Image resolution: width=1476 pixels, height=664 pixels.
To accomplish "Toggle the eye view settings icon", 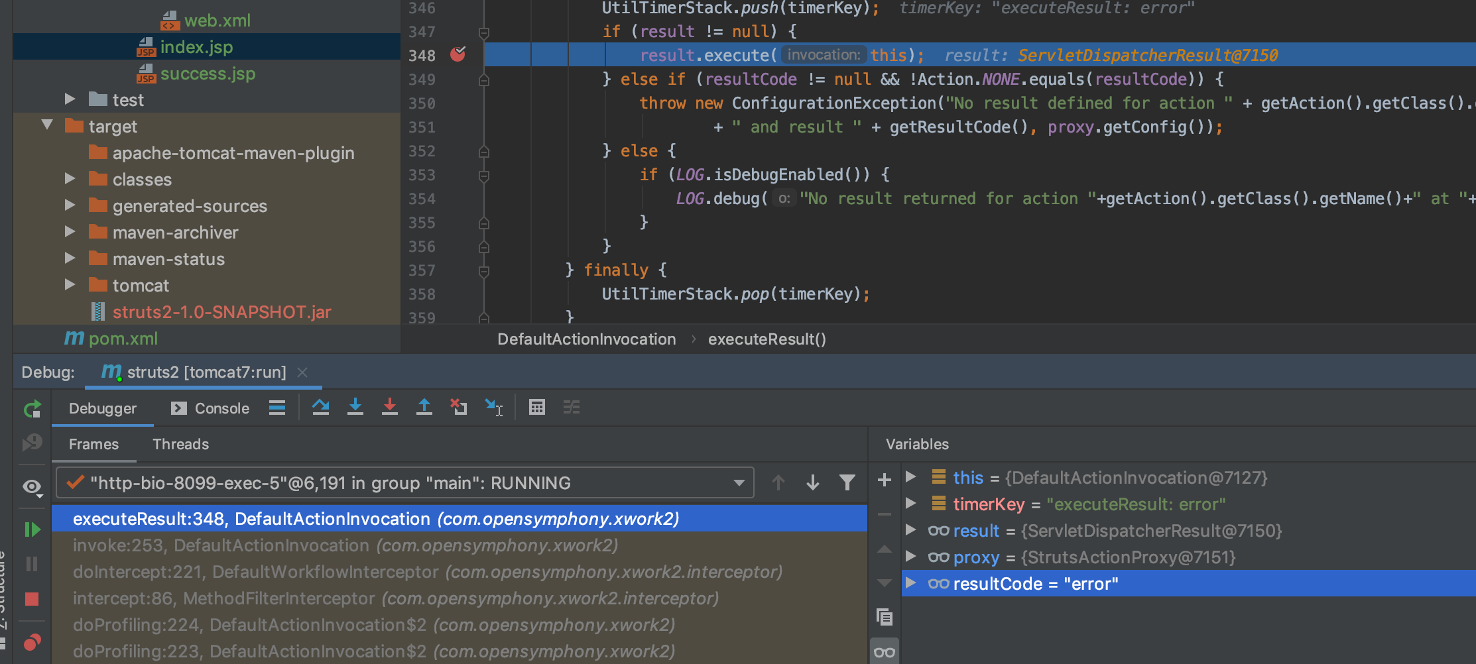I will click(x=32, y=488).
